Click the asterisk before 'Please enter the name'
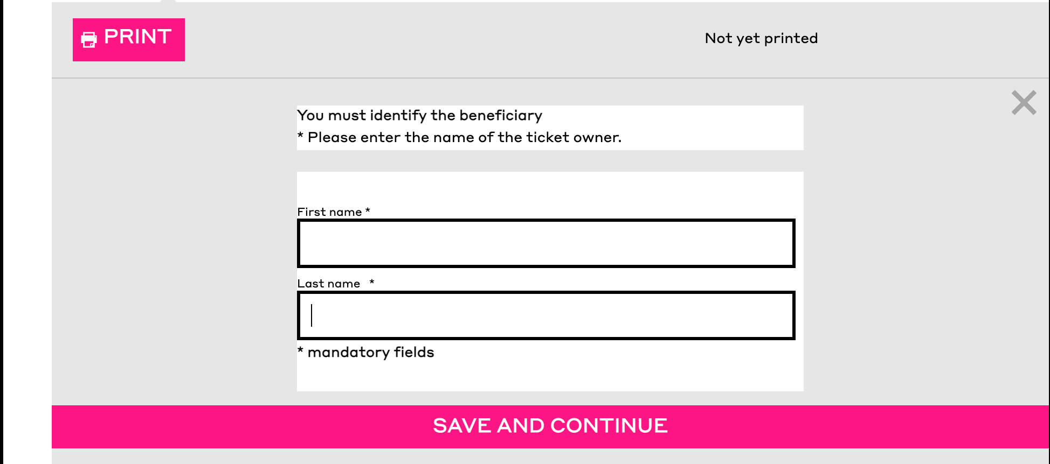 pos(300,135)
